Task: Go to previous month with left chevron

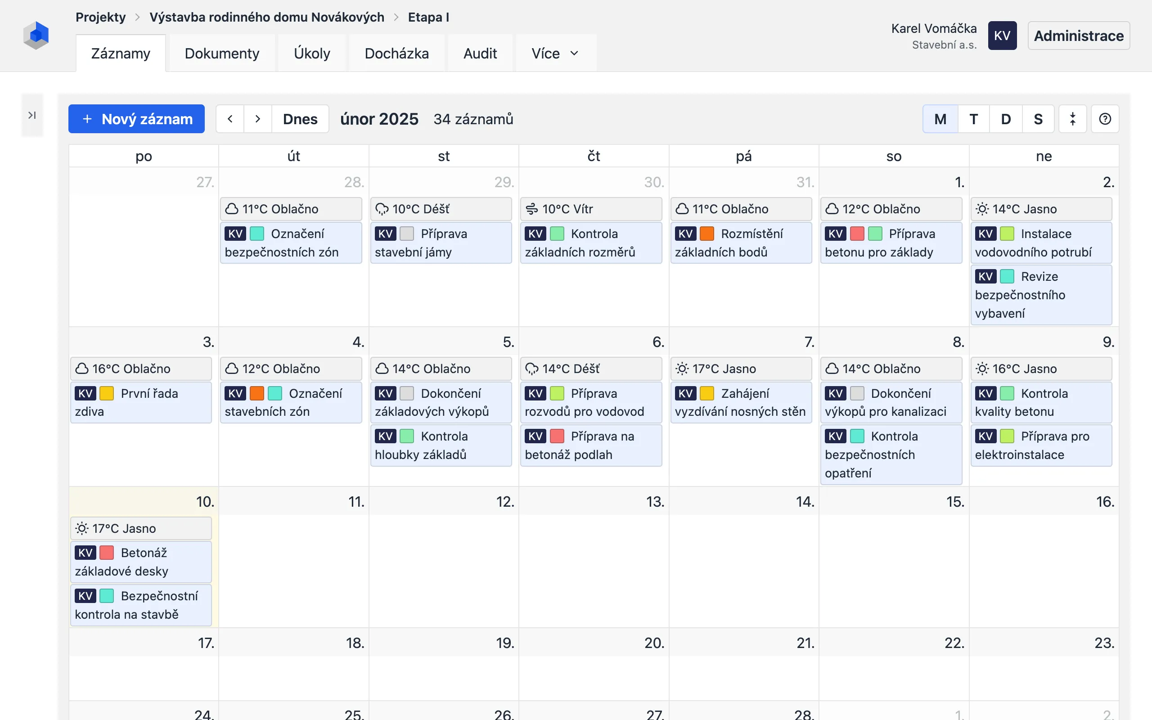Action: point(230,119)
